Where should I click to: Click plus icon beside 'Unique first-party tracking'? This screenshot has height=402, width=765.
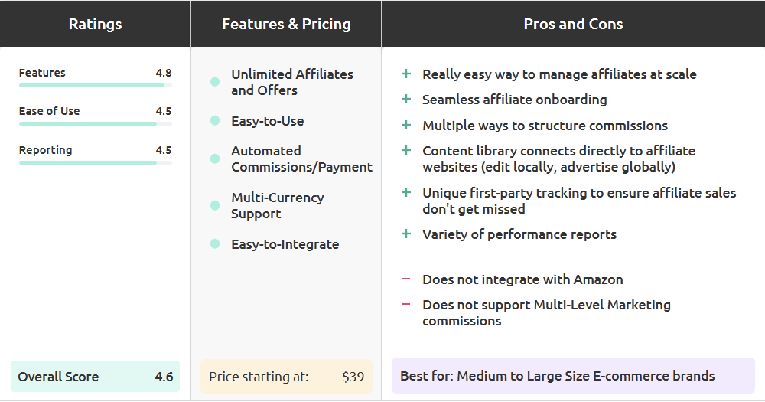406,193
